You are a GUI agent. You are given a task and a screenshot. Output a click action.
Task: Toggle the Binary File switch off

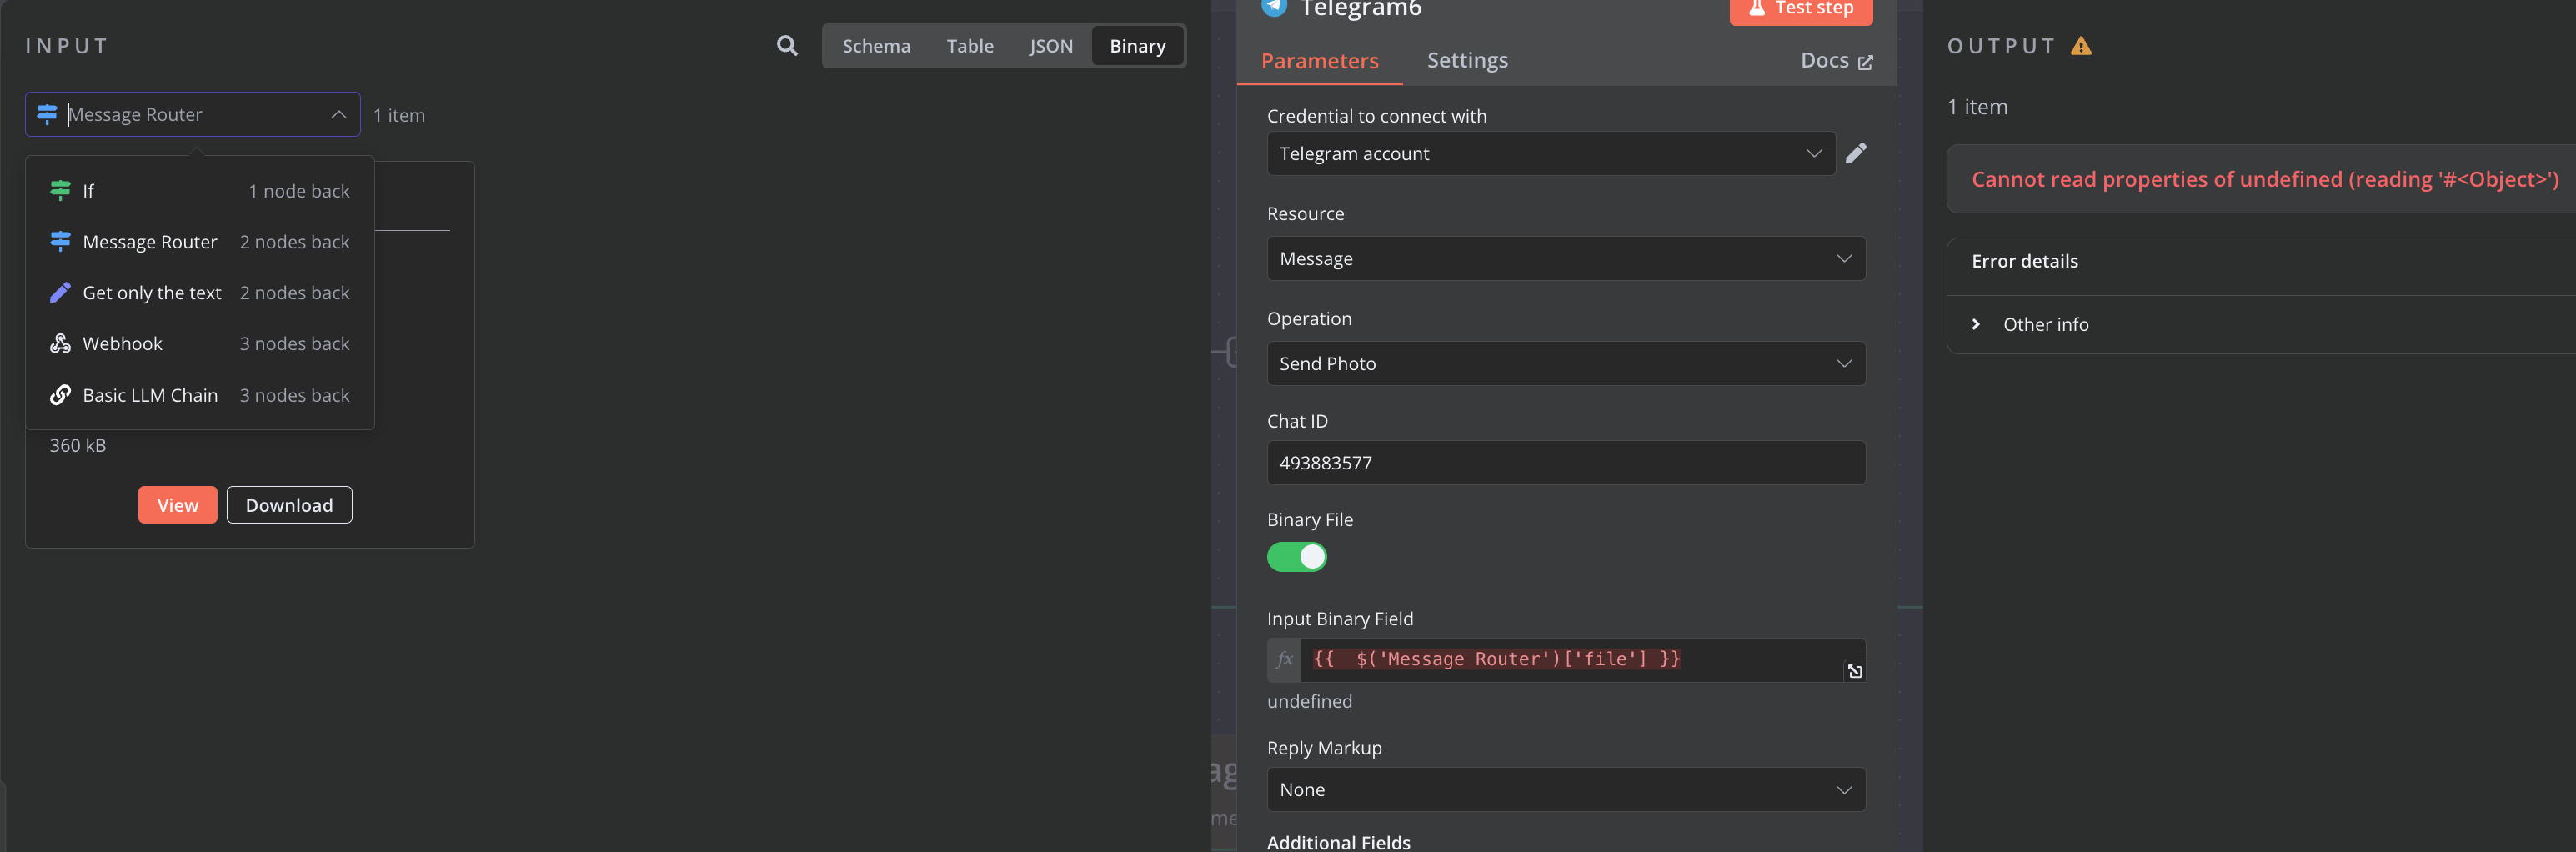[1297, 557]
